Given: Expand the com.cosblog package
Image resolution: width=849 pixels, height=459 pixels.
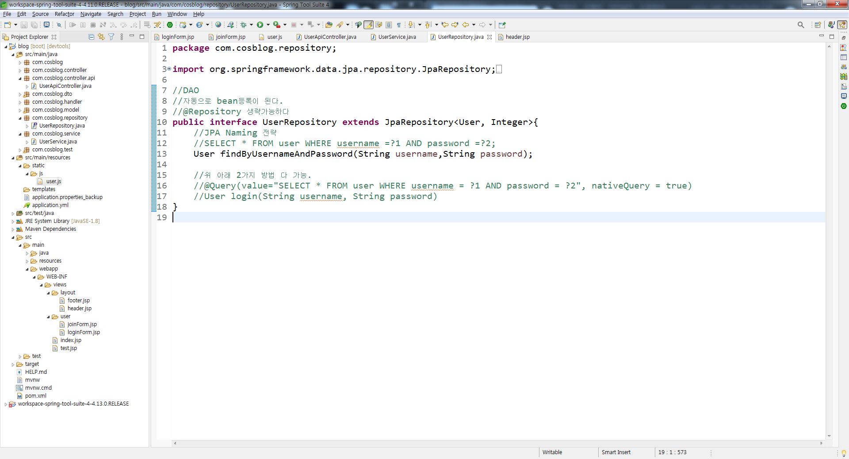Looking at the screenshot, I should 20,63.
